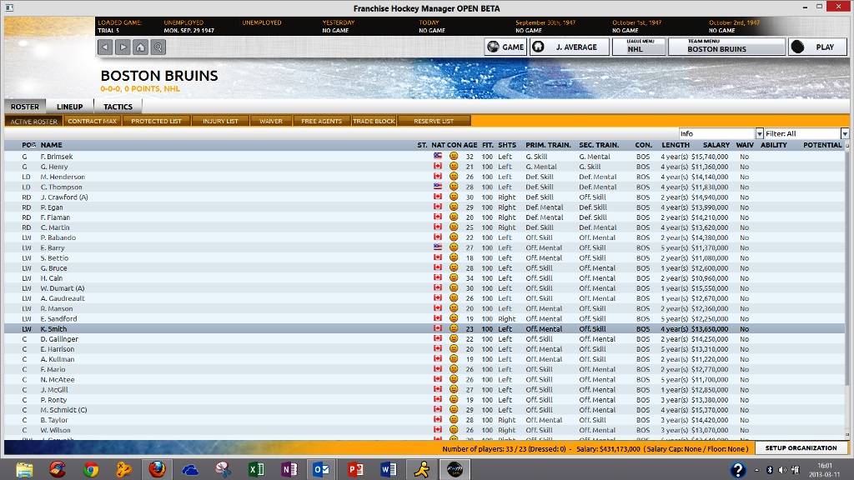The width and height of the screenshot is (854, 480).
Task: Sort by the POS column header
Action: [29, 145]
